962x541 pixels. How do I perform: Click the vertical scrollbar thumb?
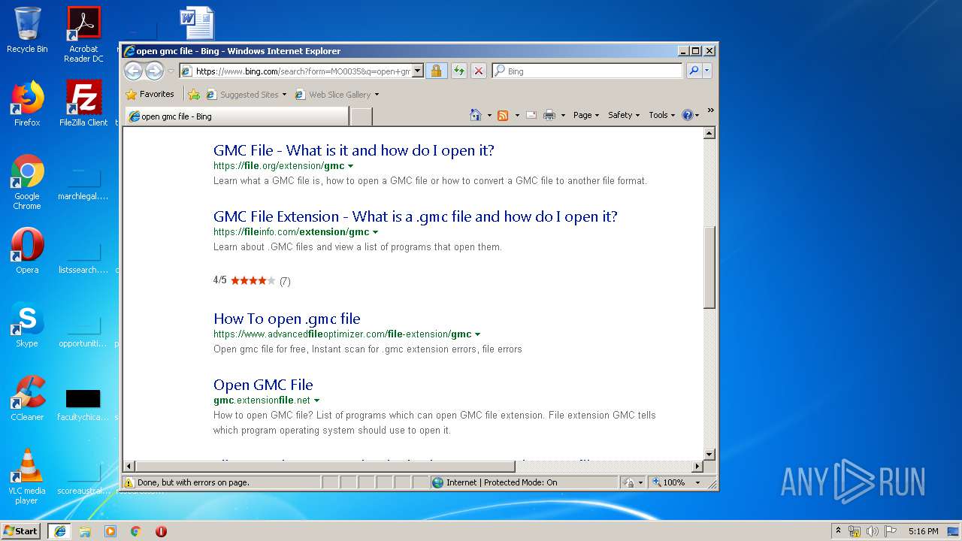[709, 266]
